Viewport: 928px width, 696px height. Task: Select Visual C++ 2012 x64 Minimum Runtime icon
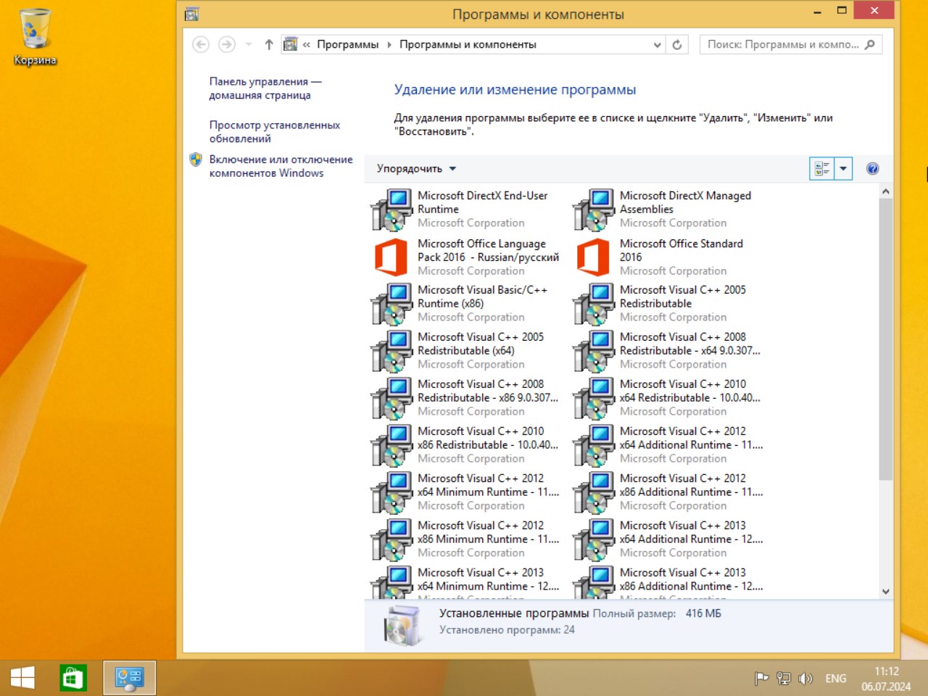click(391, 492)
